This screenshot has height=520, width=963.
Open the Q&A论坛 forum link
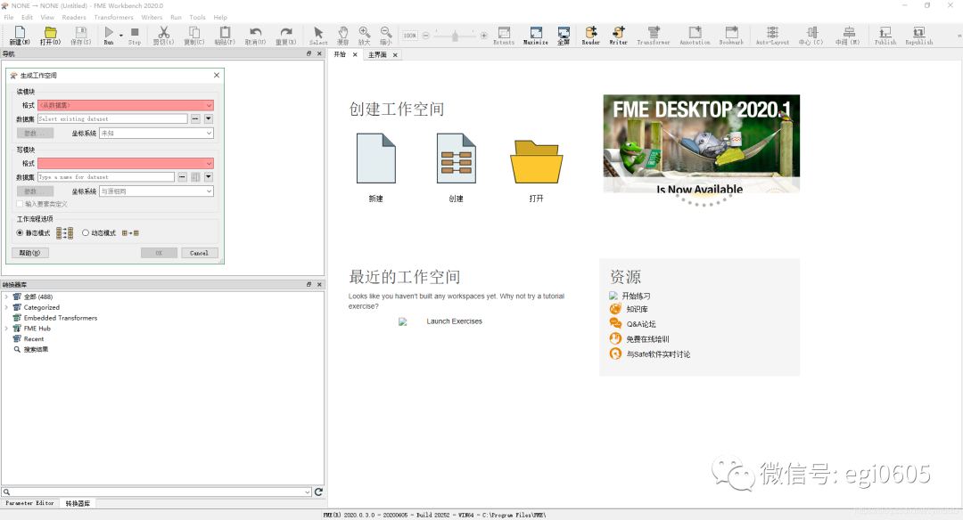[640, 324]
